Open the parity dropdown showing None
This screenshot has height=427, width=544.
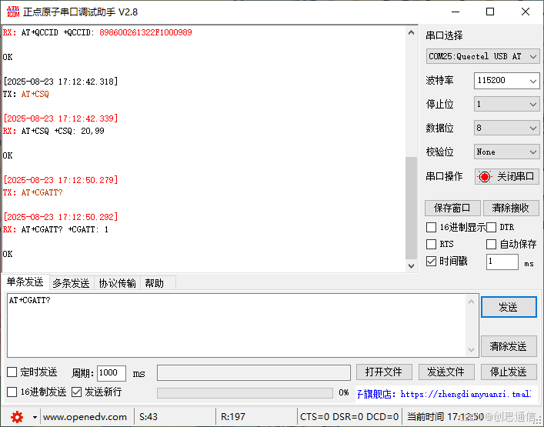(x=506, y=152)
